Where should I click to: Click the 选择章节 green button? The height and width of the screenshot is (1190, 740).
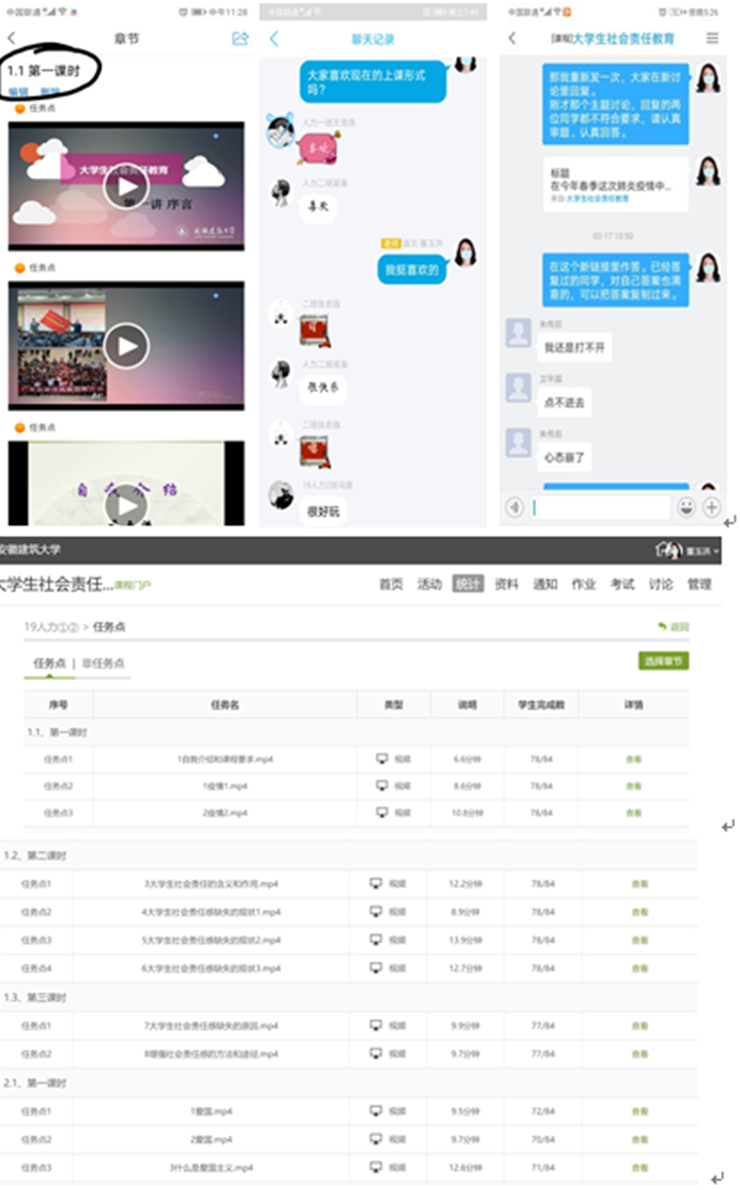tap(663, 661)
